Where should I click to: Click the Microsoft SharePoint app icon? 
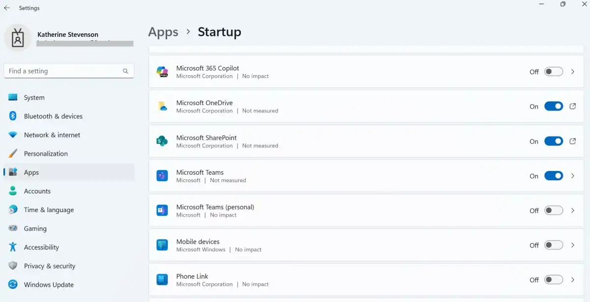click(162, 141)
